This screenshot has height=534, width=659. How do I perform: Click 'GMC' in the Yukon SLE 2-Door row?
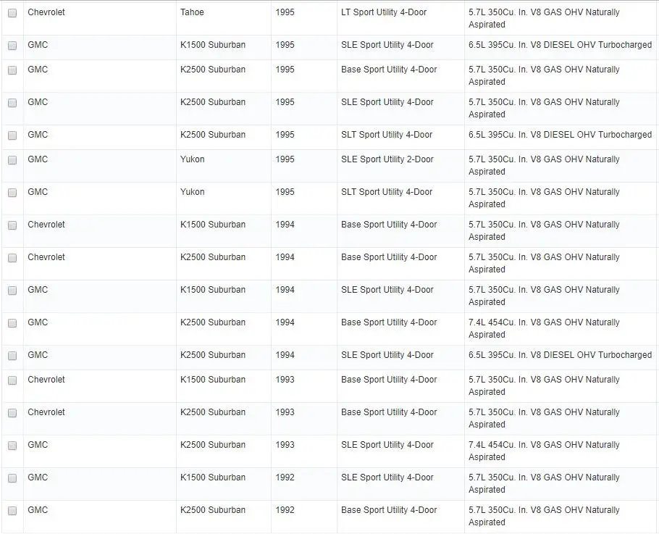pyautogui.click(x=38, y=159)
